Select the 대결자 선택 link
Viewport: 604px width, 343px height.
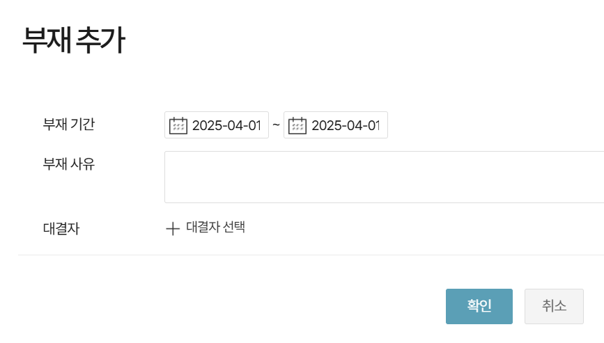pos(215,228)
